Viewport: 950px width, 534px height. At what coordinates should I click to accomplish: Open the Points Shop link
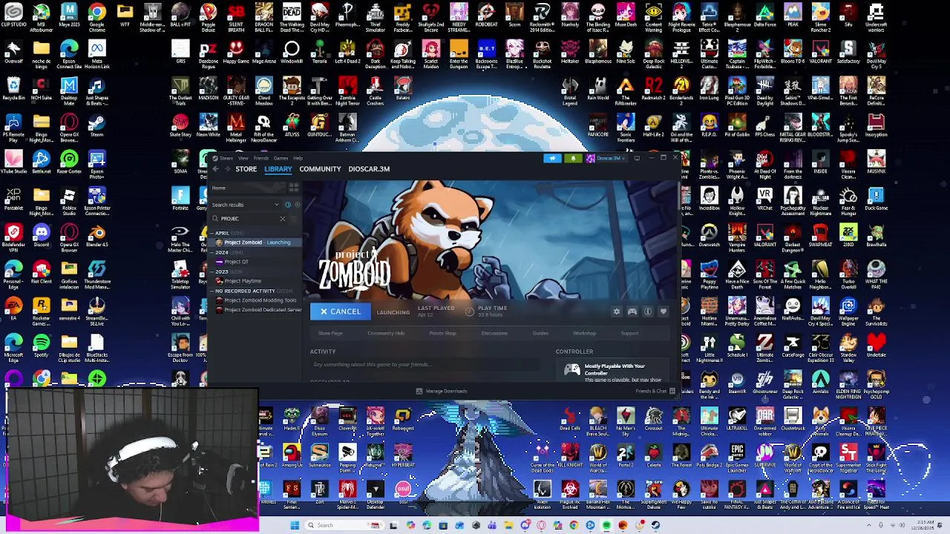click(x=442, y=333)
